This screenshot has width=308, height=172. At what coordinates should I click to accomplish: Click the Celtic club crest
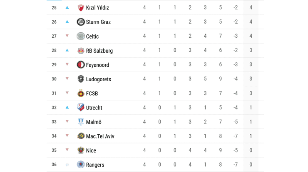[81, 36]
